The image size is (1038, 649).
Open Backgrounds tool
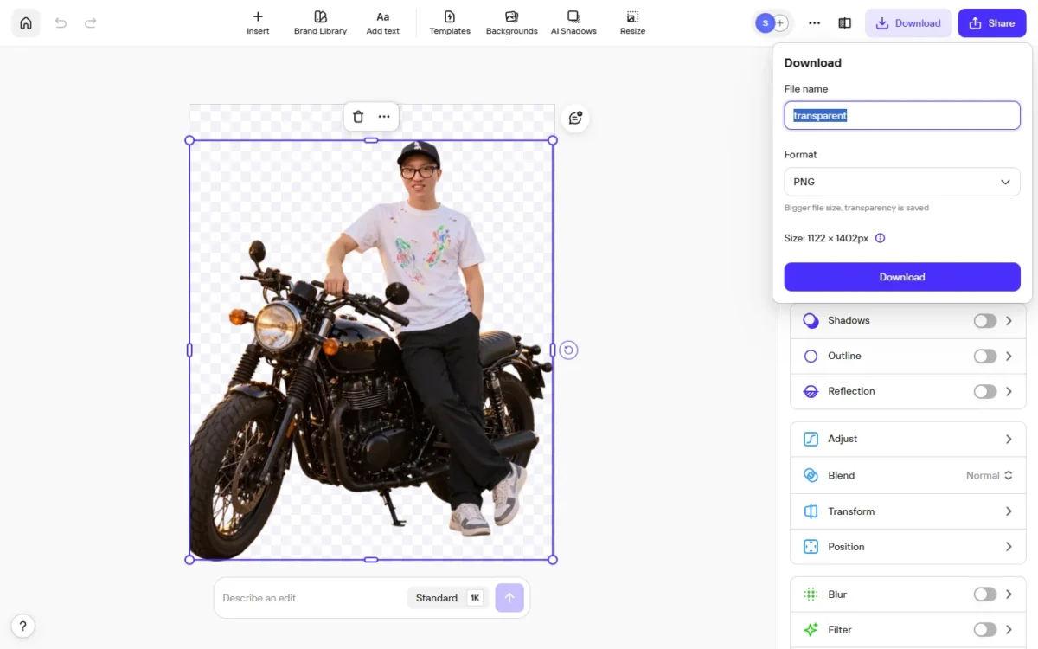tap(511, 23)
